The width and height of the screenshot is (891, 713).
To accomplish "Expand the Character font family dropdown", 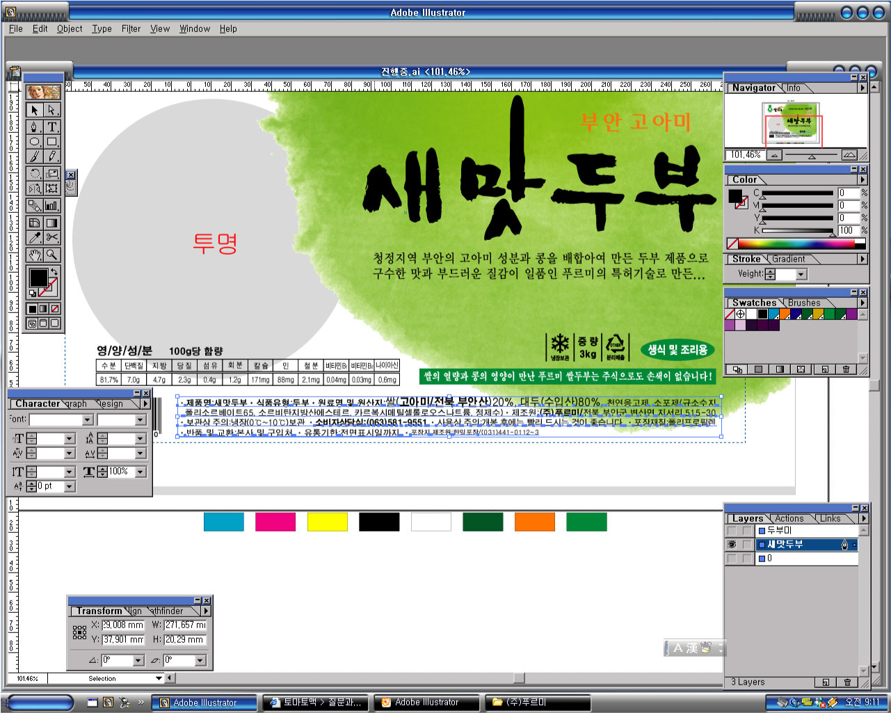I will point(88,420).
